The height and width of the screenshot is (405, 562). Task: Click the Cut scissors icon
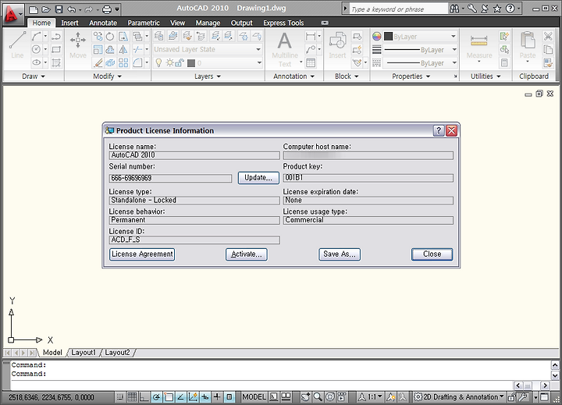point(548,36)
